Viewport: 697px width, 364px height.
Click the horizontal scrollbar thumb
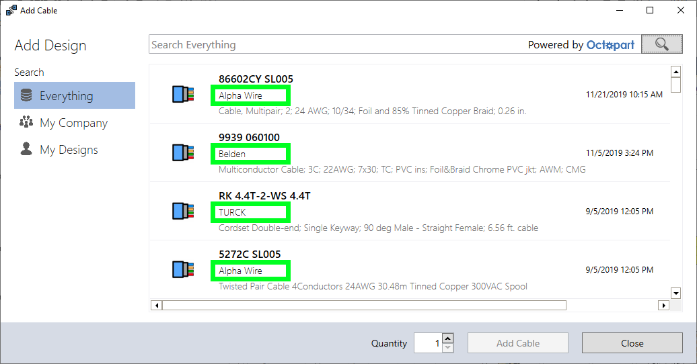pos(365,306)
